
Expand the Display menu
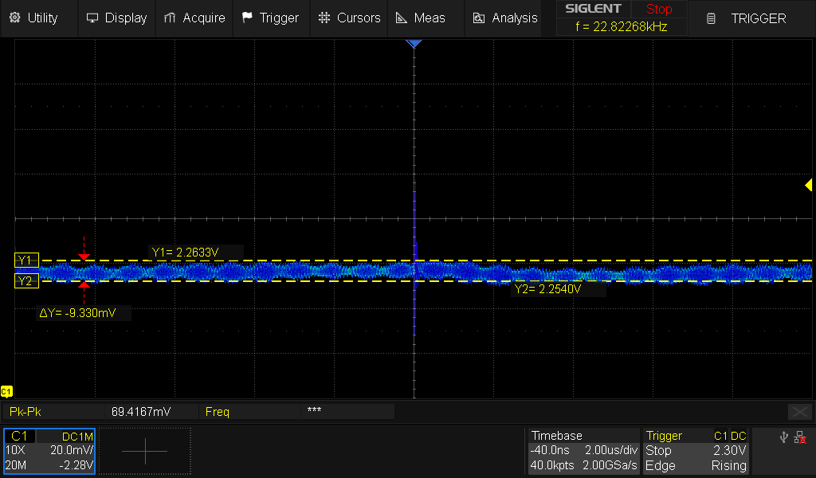116,18
